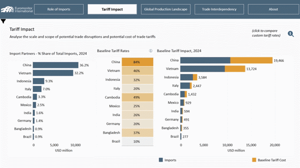Select Cambodia's 49% tariff rate cell
This screenshot has width=300, height=168.
(137, 97)
